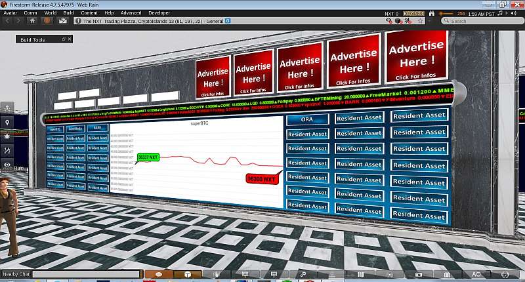Click the star burst icon on left sidebar
This screenshot has height=282, width=525.
(7, 137)
